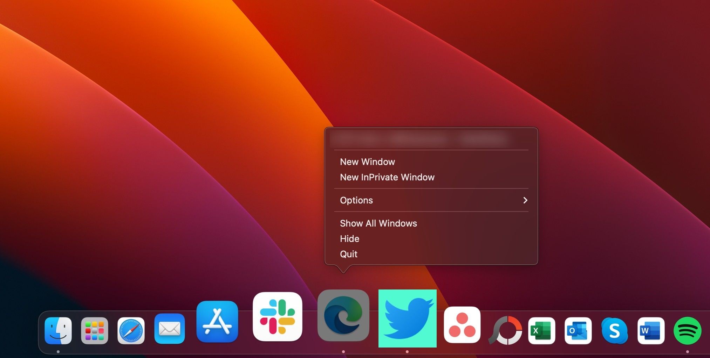Open the Twitter app icon
This screenshot has height=358, width=710.
coord(408,318)
